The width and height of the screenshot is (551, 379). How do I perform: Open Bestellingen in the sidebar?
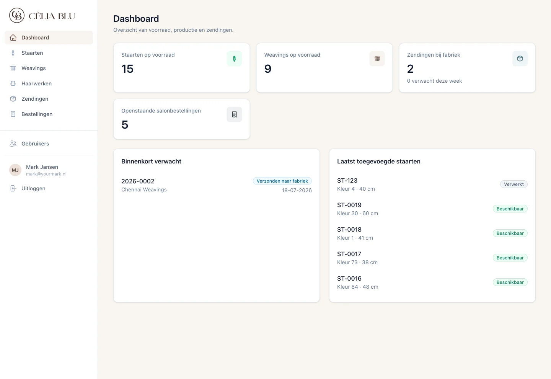[x=49, y=114]
